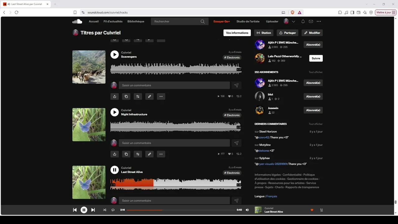Screen dimensions: 398x224
Task: Repost the Night Infrastructure track
Action: click(x=138, y=154)
